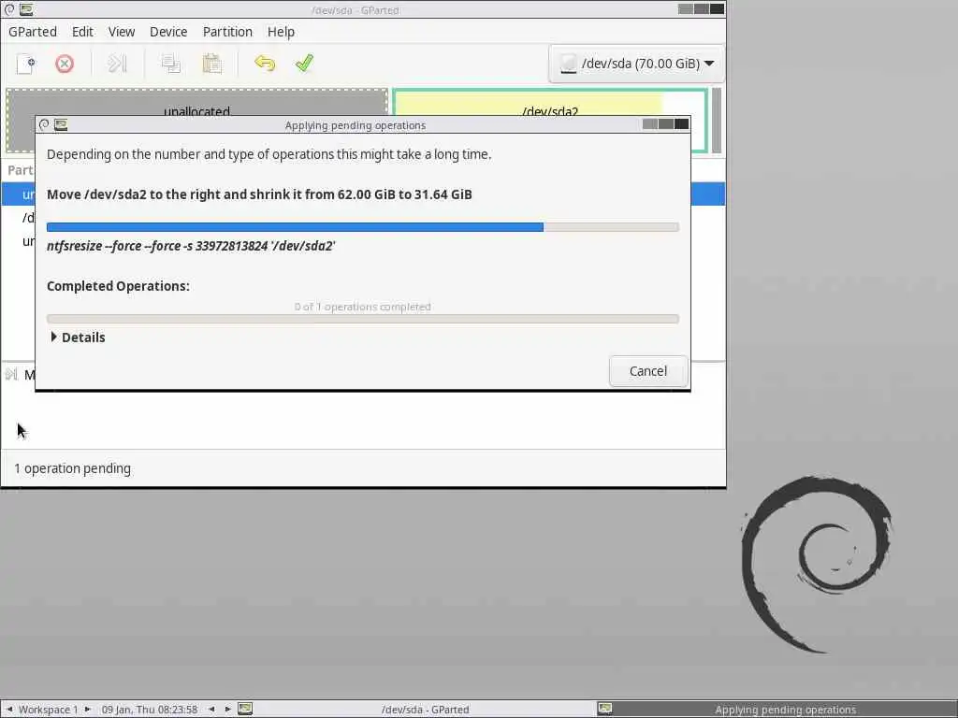
Task: Click the left arrow next to taskbar clock
Action: [x=211, y=709]
